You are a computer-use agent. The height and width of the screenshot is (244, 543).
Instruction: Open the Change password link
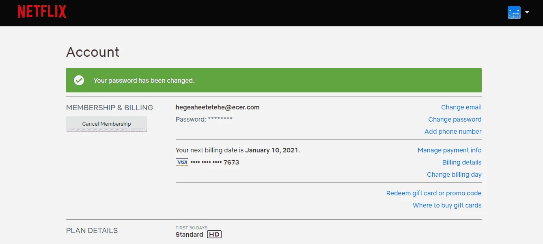(x=455, y=120)
